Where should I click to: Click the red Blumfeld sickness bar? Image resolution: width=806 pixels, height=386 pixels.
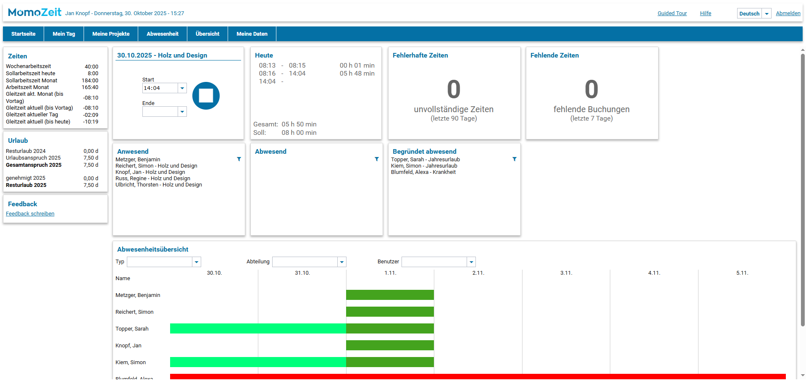click(x=478, y=376)
